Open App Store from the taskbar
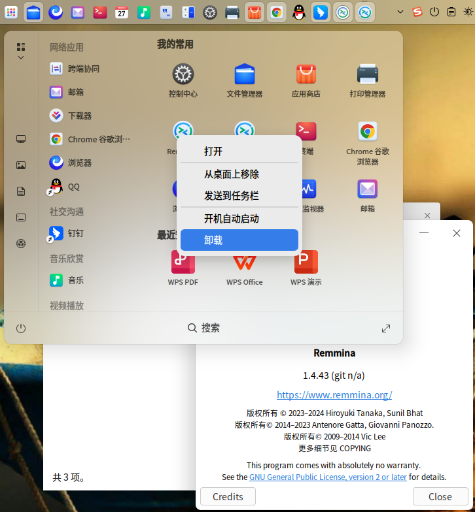The height and width of the screenshot is (512, 475). [254, 12]
